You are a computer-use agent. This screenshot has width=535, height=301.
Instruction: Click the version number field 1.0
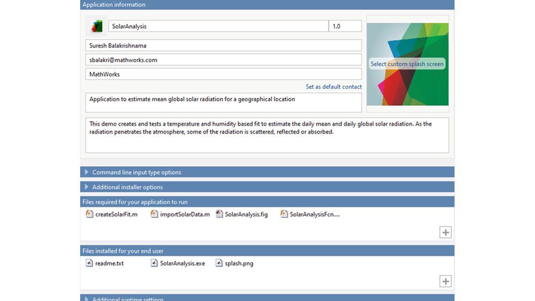point(345,26)
